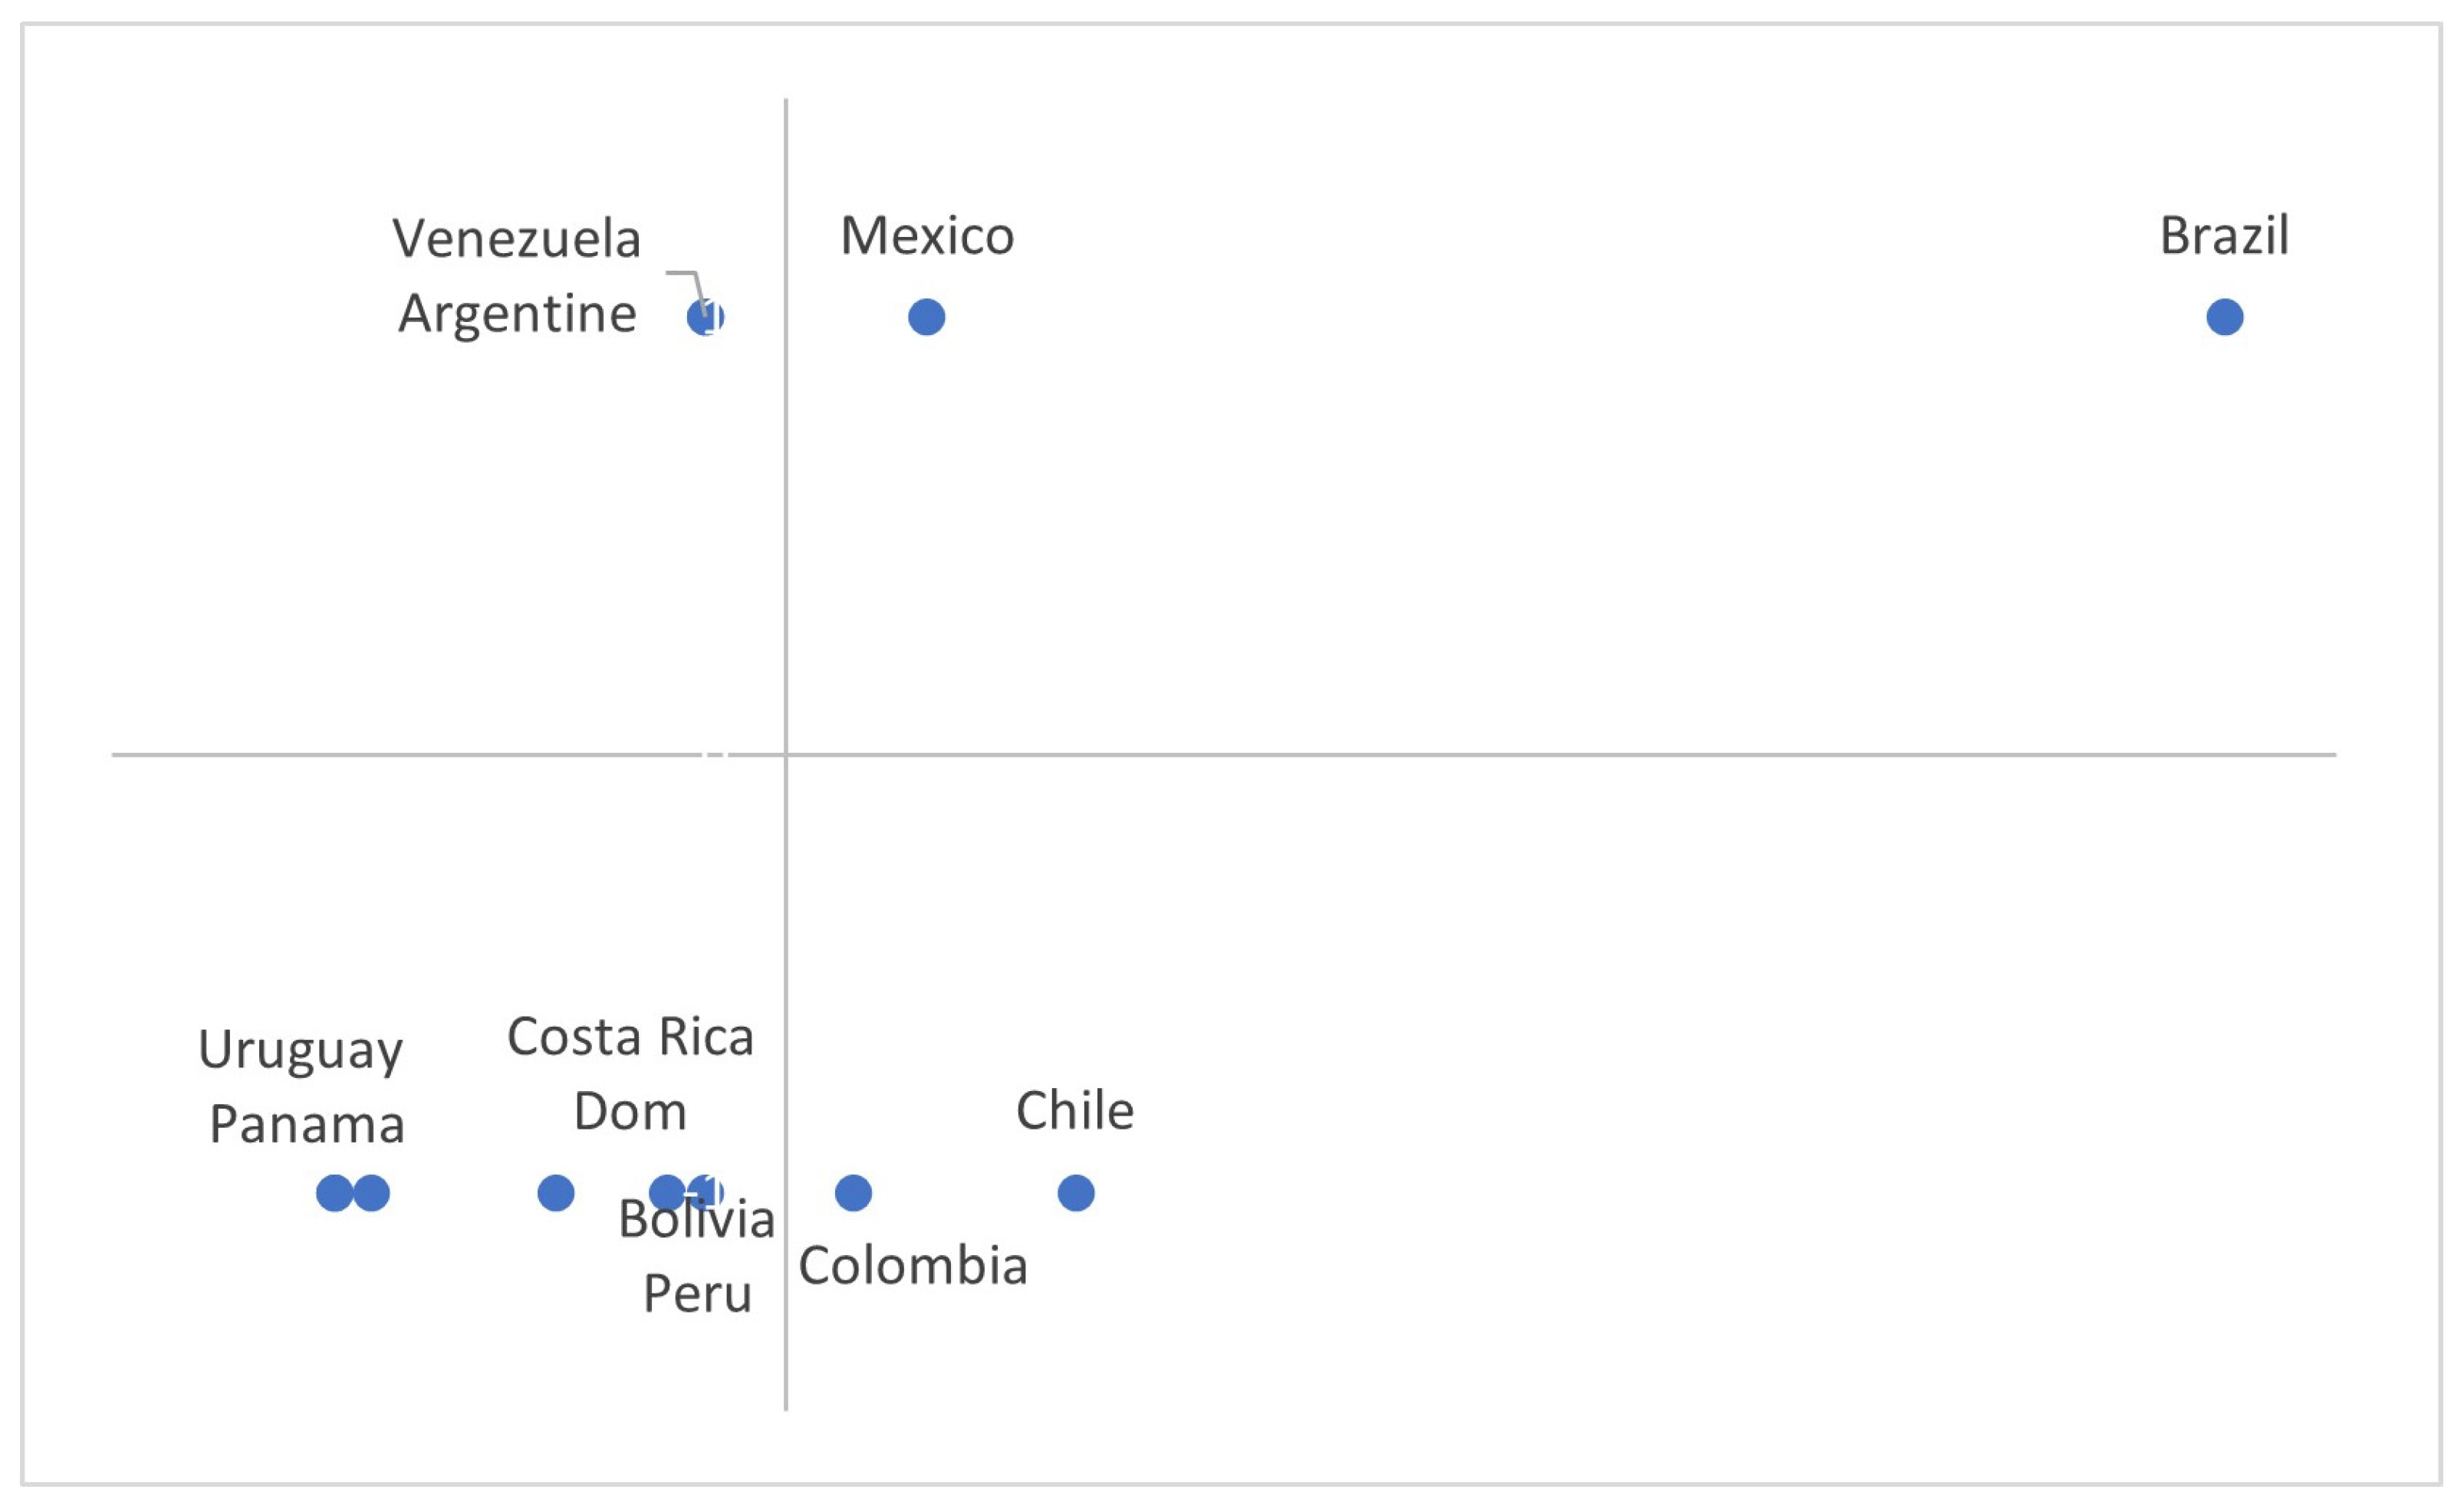Click the Argentine data label

click(517, 315)
